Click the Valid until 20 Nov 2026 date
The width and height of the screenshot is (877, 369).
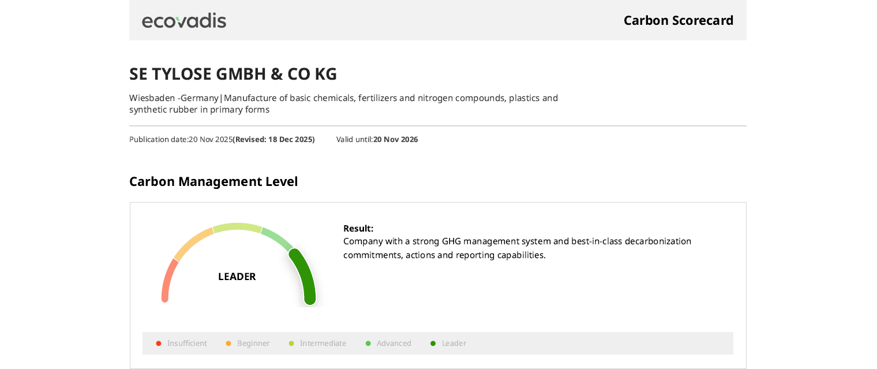(395, 139)
